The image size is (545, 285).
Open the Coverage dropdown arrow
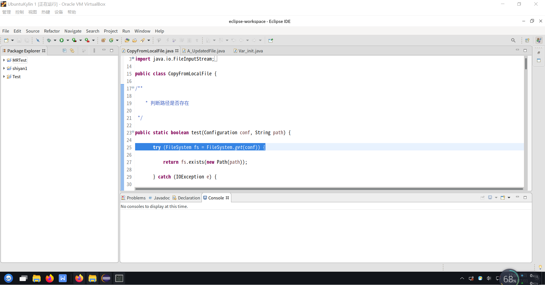(81, 40)
